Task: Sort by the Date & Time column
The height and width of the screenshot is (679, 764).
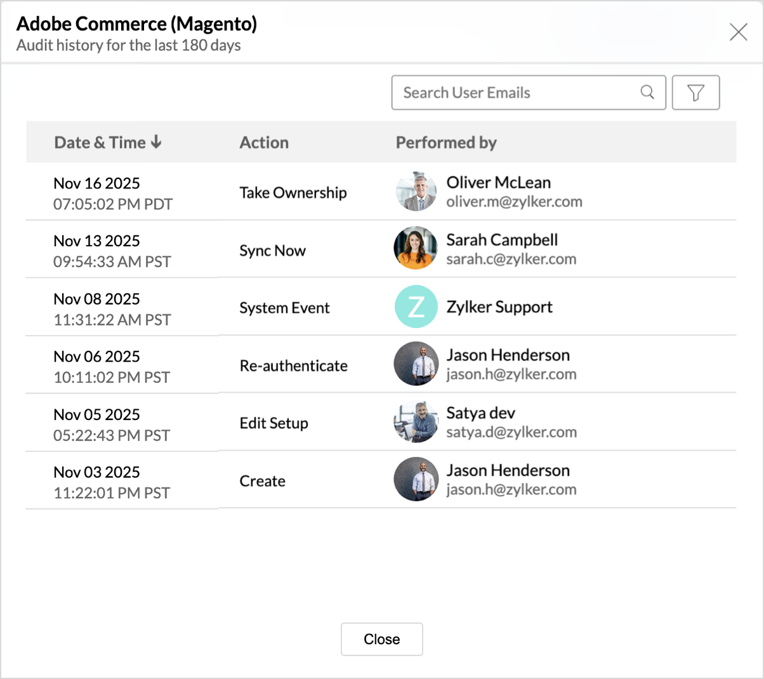Action: (x=108, y=143)
